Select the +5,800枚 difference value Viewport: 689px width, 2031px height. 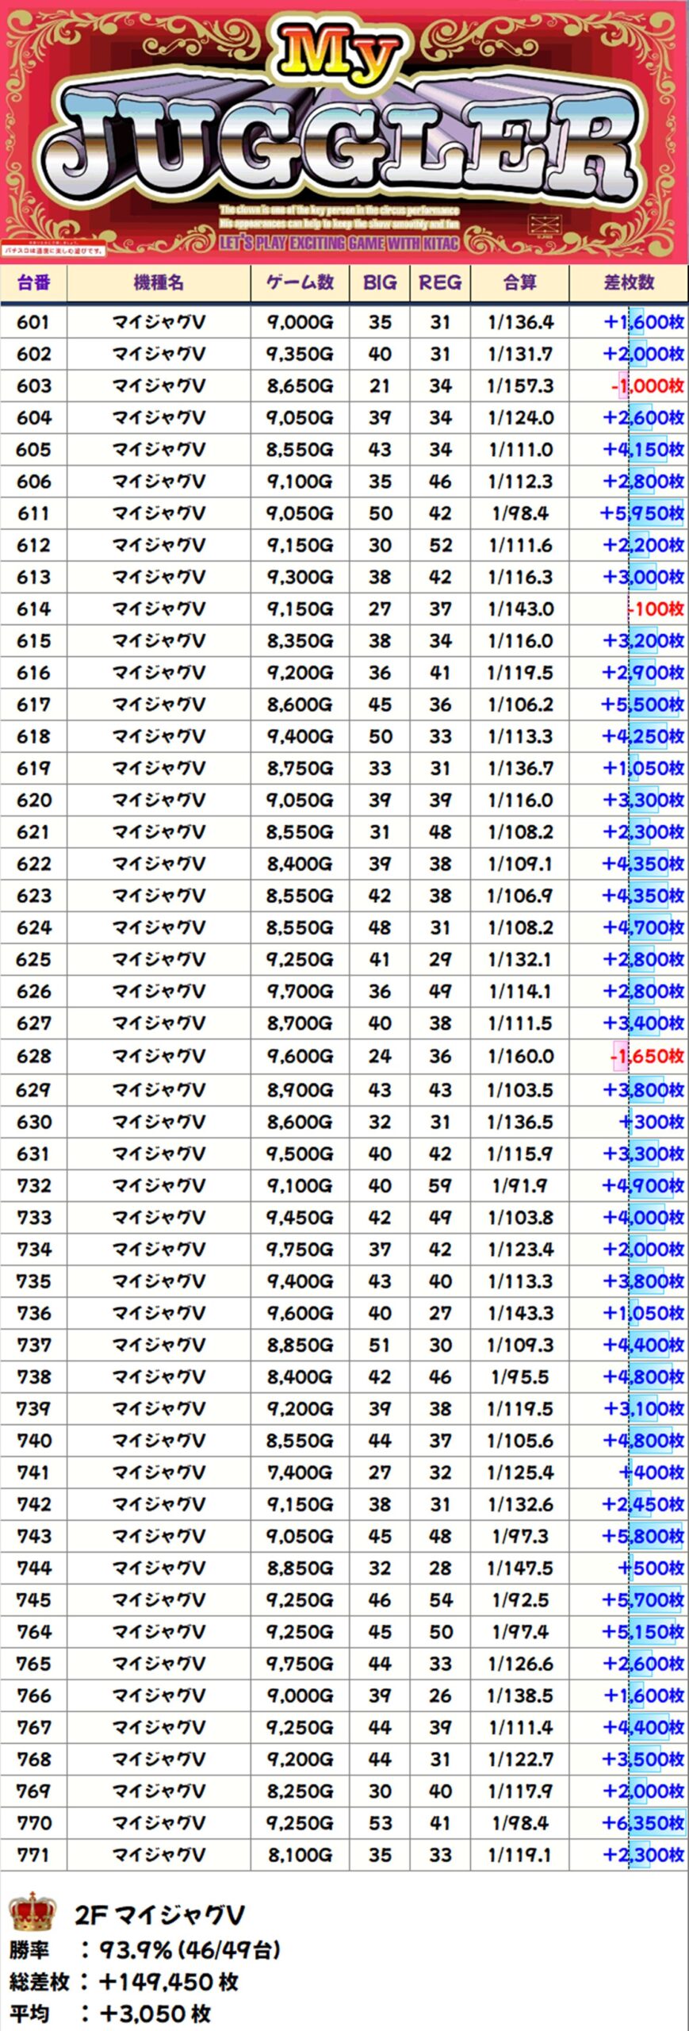643,1537
